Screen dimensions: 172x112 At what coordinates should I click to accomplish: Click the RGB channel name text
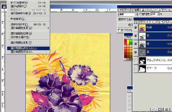click(x=149, y=27)
